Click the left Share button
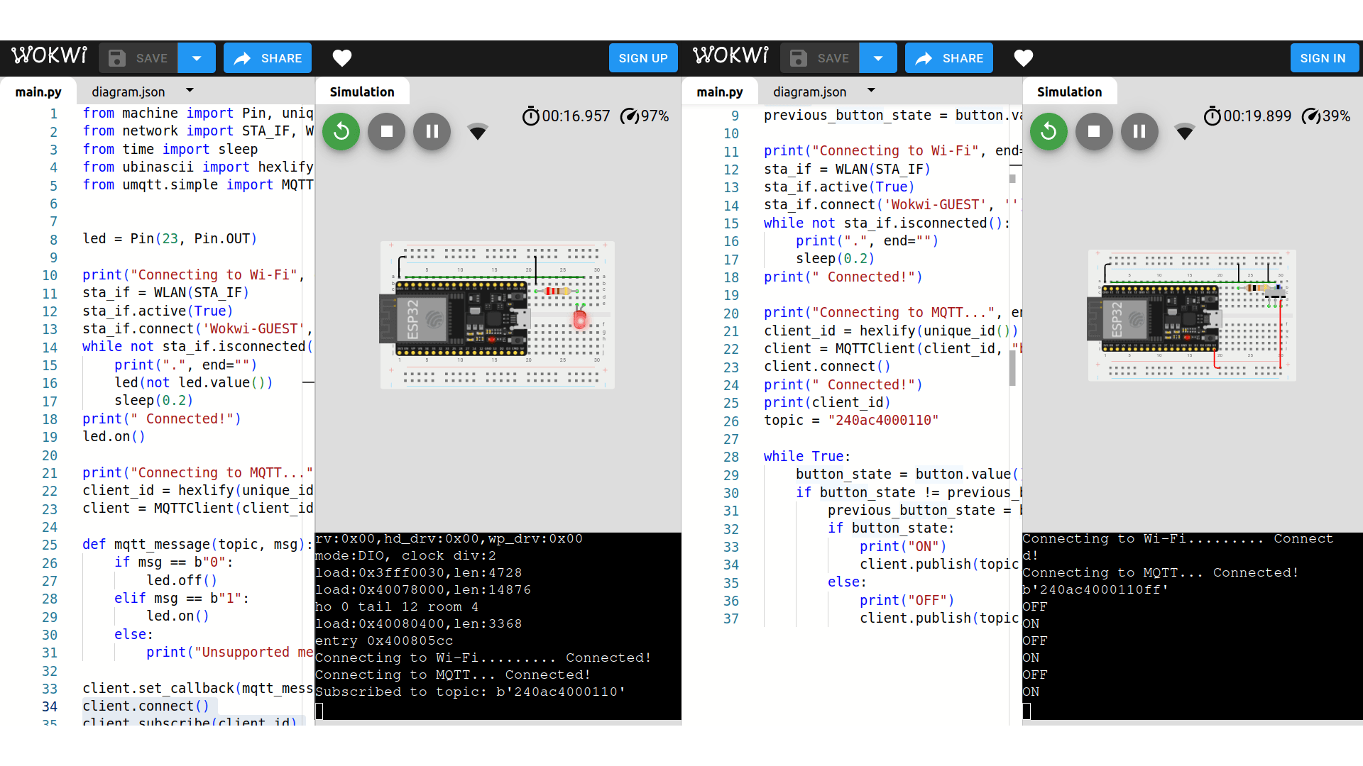Image resolution: width=1363 pixels, height=766 pixels. pos(268,58)
